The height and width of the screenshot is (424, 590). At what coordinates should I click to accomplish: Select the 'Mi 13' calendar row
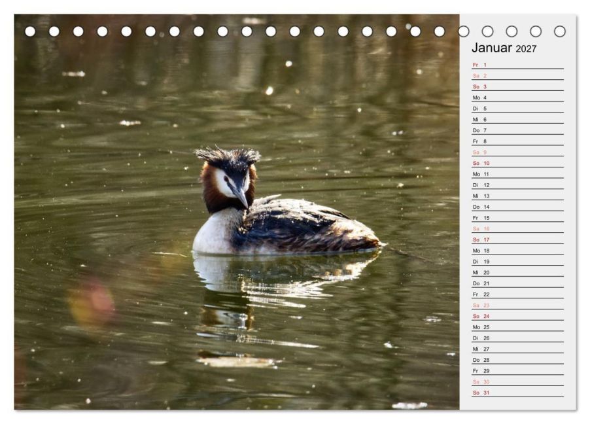click(518, 196)
